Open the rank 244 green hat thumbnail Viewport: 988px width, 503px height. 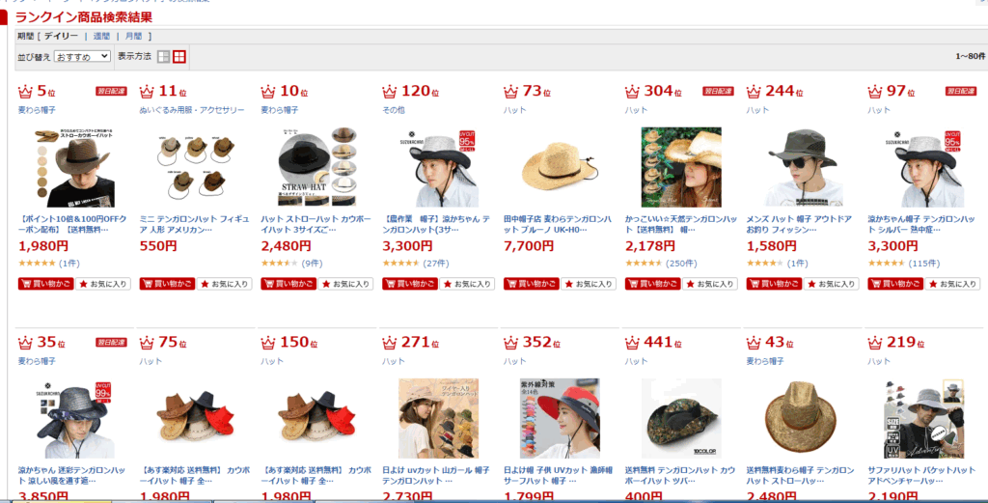pyautogui.click(x=802, y=167)
